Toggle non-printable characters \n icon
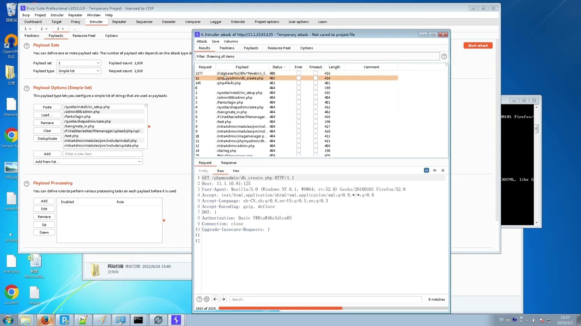581x326 pixels. point(434,170)
